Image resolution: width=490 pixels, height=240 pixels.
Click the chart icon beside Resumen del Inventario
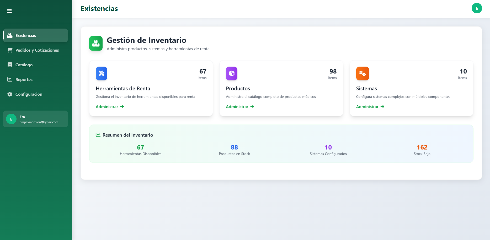98,135
